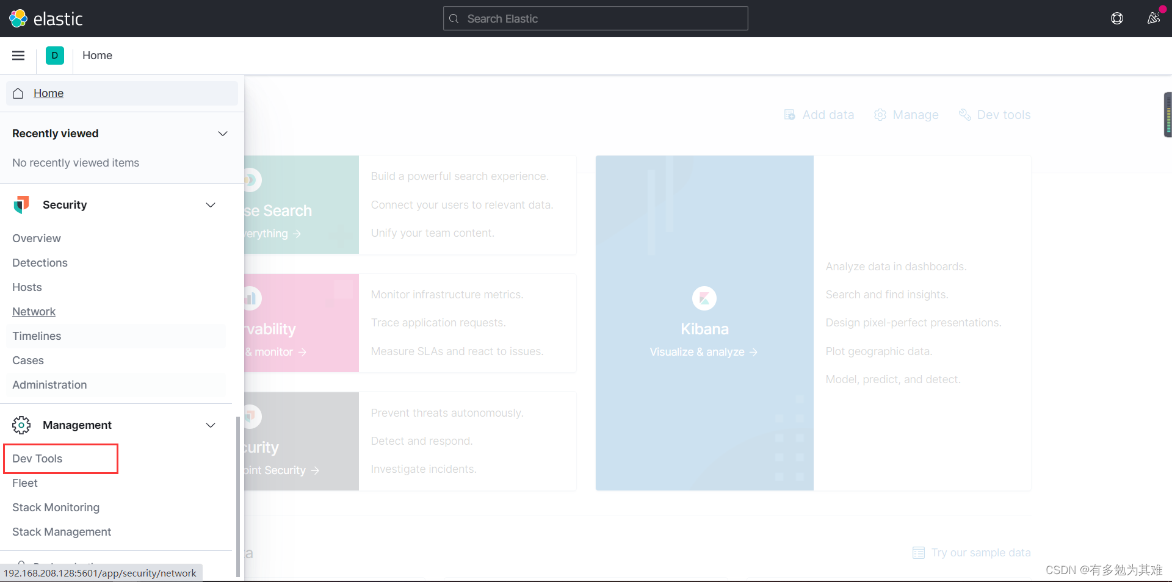Open Fleet page
The image size is (1172, 582).
tap(25, 483)
